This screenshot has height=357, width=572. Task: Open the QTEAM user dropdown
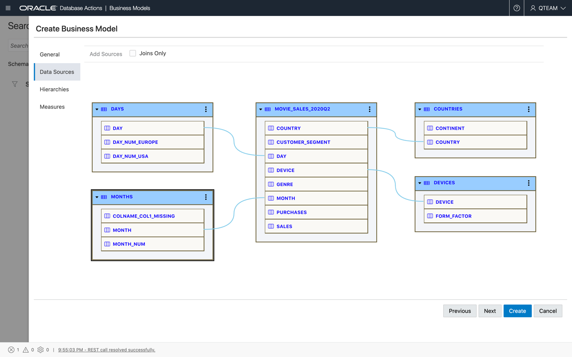pos(548,8)
